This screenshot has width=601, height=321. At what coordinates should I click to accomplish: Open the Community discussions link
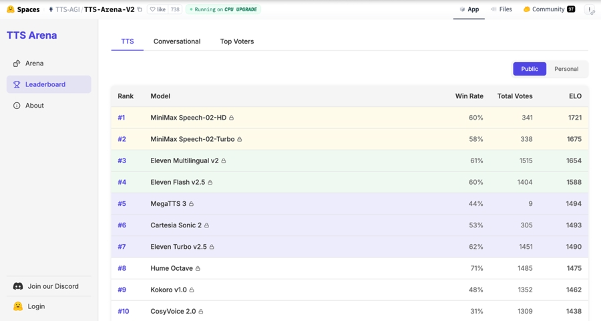pyautogui.click(x=548, y=9)
